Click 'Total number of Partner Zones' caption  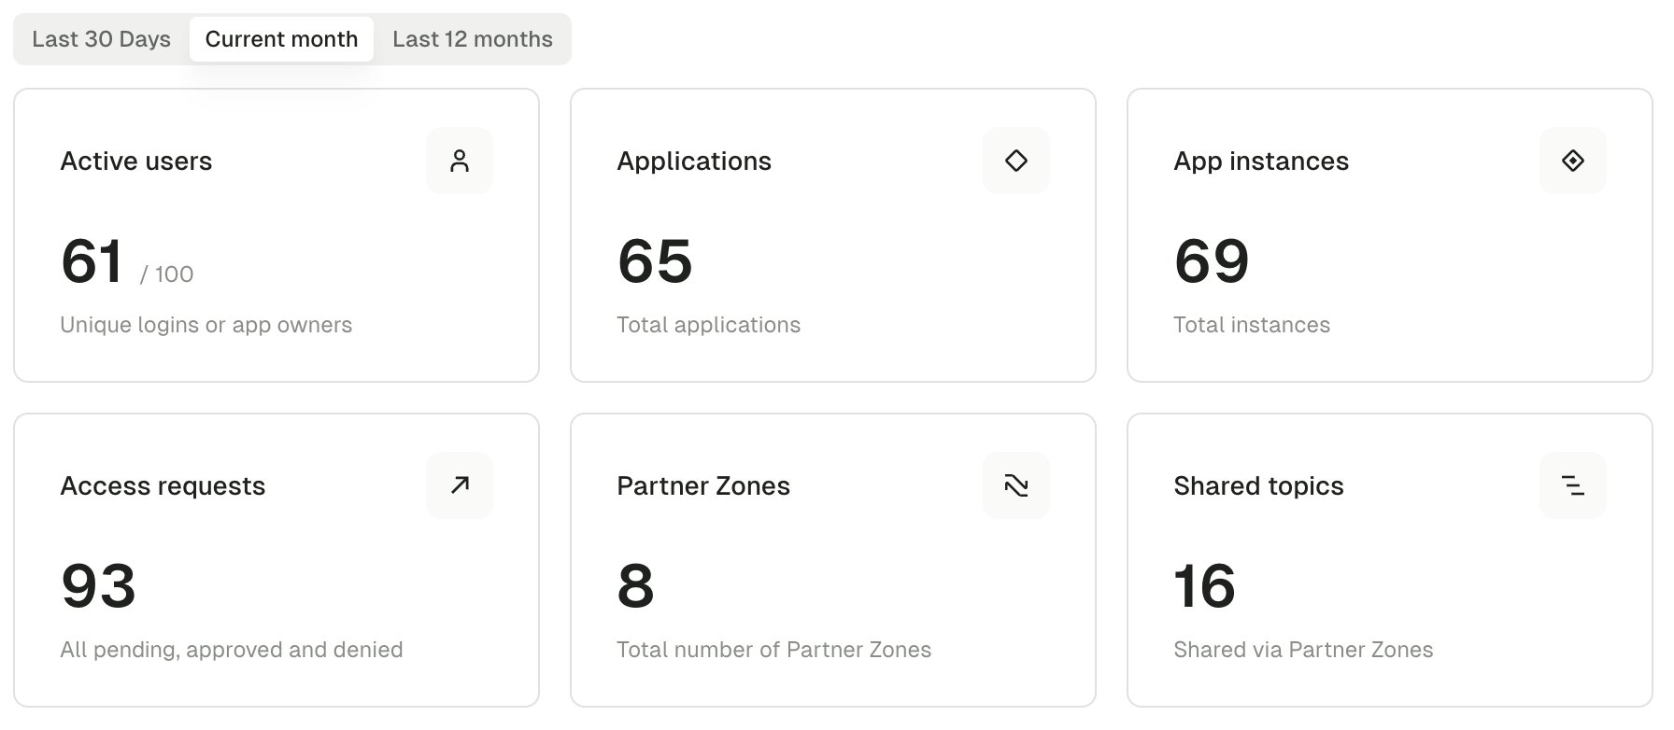tap(774, 650)
